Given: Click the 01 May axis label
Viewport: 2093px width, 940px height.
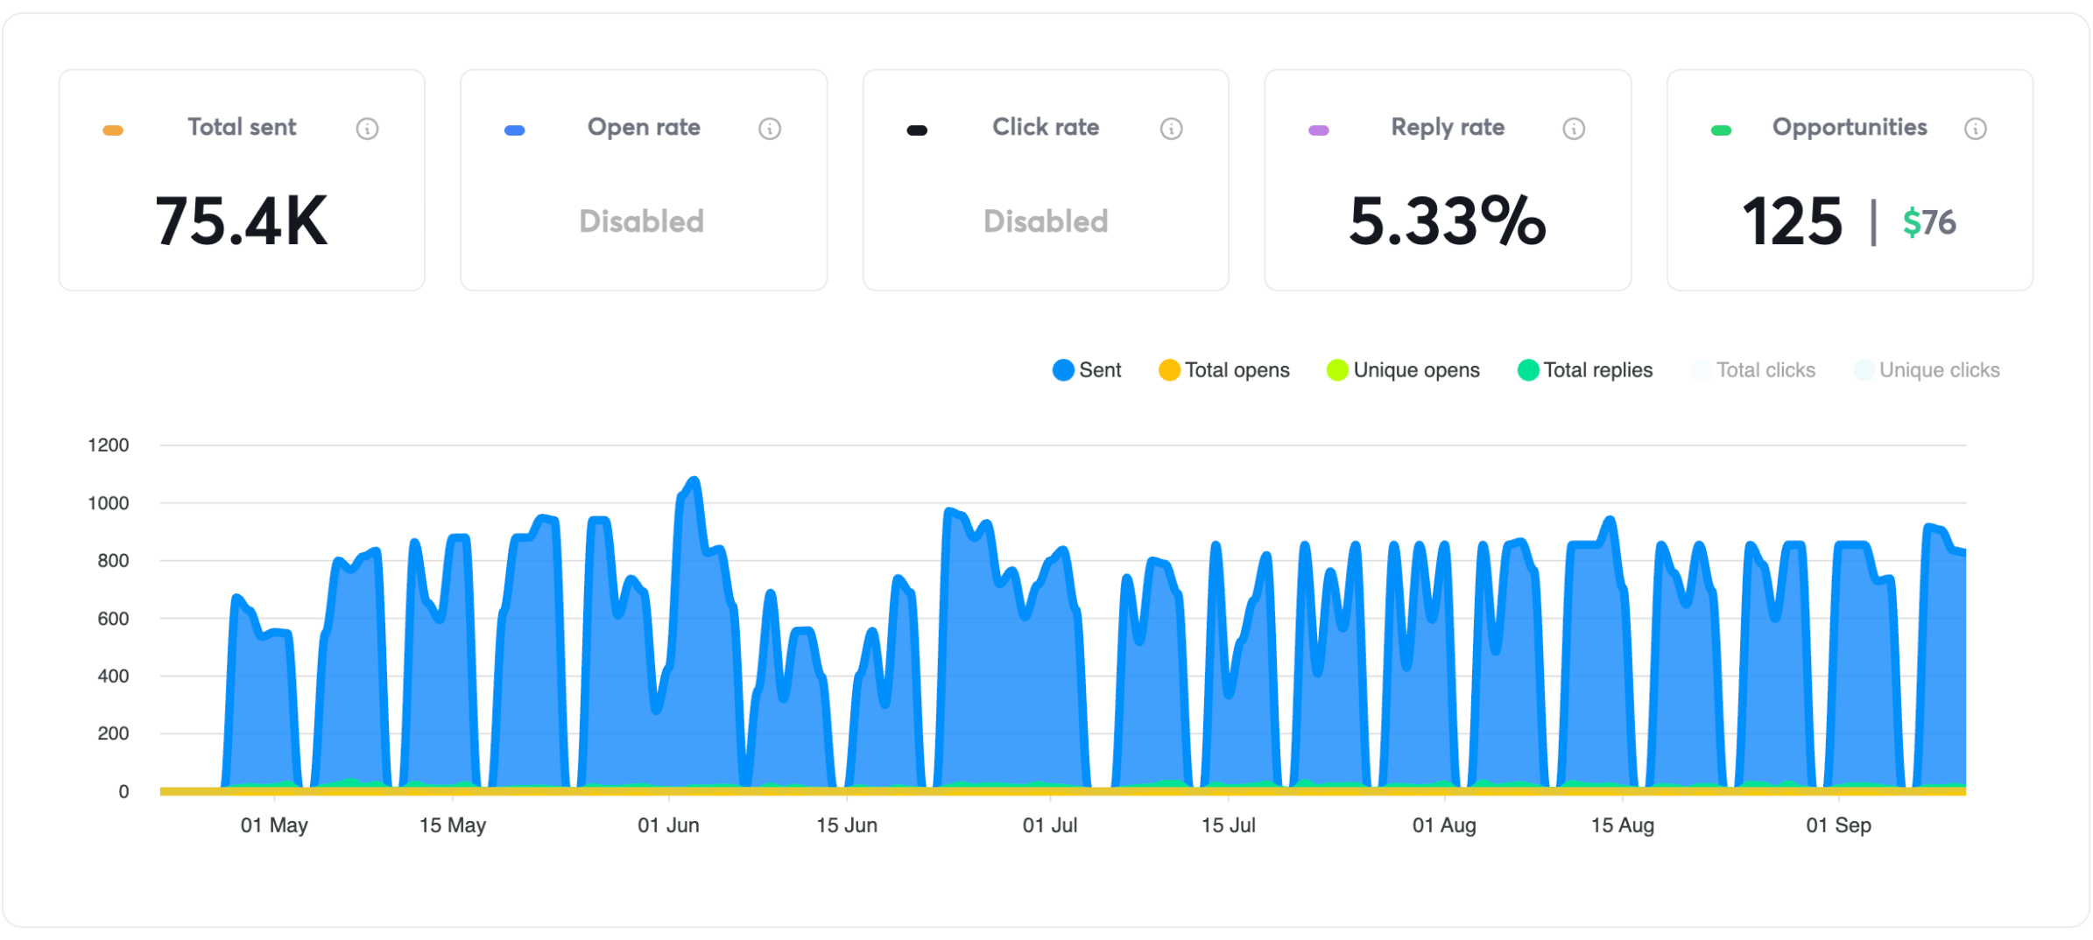Looking at the screenshot, I should [x=274, y=824].
